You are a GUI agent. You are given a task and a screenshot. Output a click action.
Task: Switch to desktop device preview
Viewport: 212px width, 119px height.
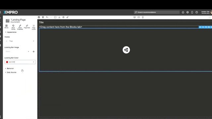134,17
